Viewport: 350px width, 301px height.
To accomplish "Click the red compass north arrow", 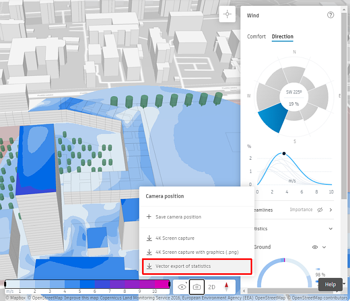I will 226,287.
